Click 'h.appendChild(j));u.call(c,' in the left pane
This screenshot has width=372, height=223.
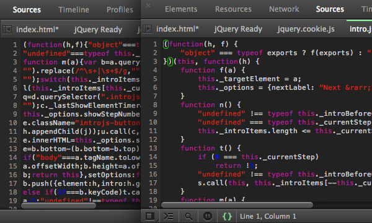82,131
